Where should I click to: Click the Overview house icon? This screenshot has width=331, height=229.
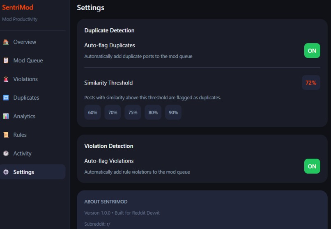pos(6,42)
